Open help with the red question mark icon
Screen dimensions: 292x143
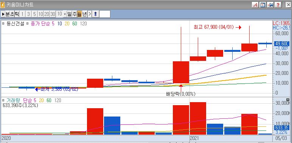[x=278, y=5]
